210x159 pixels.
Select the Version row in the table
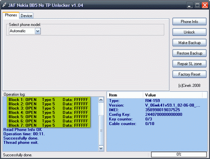coord(157,105)
